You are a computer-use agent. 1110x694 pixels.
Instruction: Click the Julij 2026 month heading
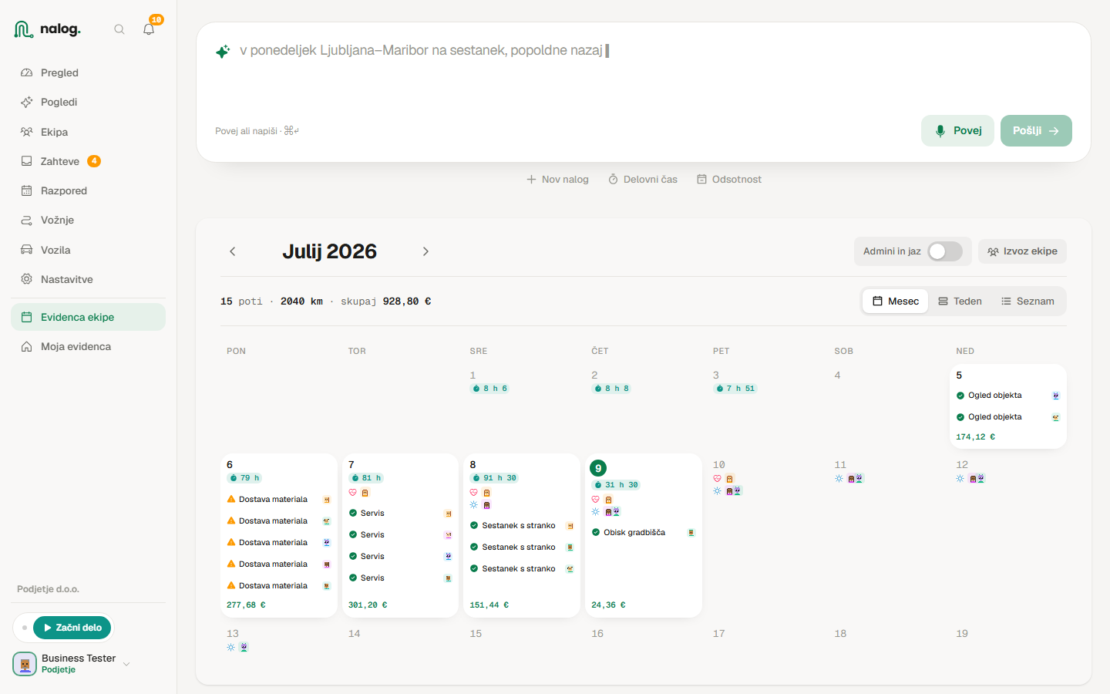click(329, 251)
